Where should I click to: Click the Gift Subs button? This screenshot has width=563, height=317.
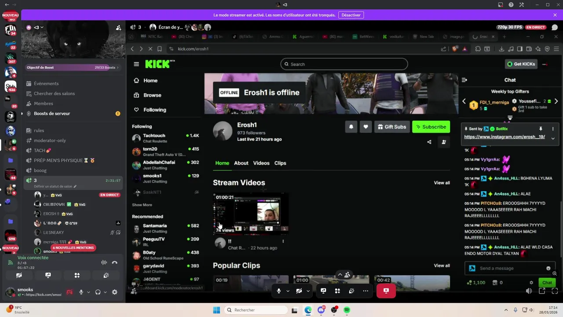tap(392, 127)
